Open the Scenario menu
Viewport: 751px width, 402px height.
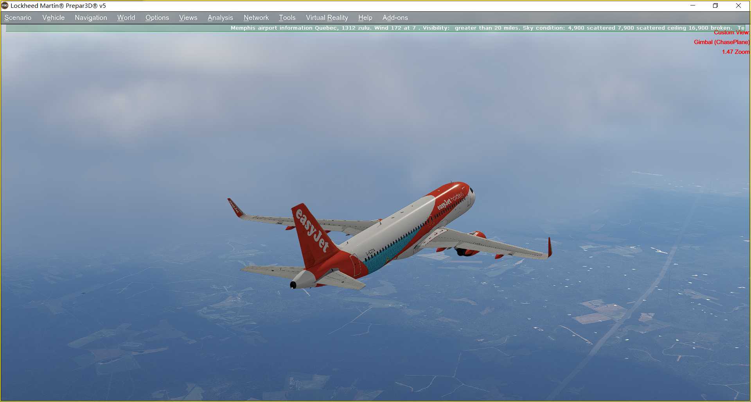click(x=18, y=18)
